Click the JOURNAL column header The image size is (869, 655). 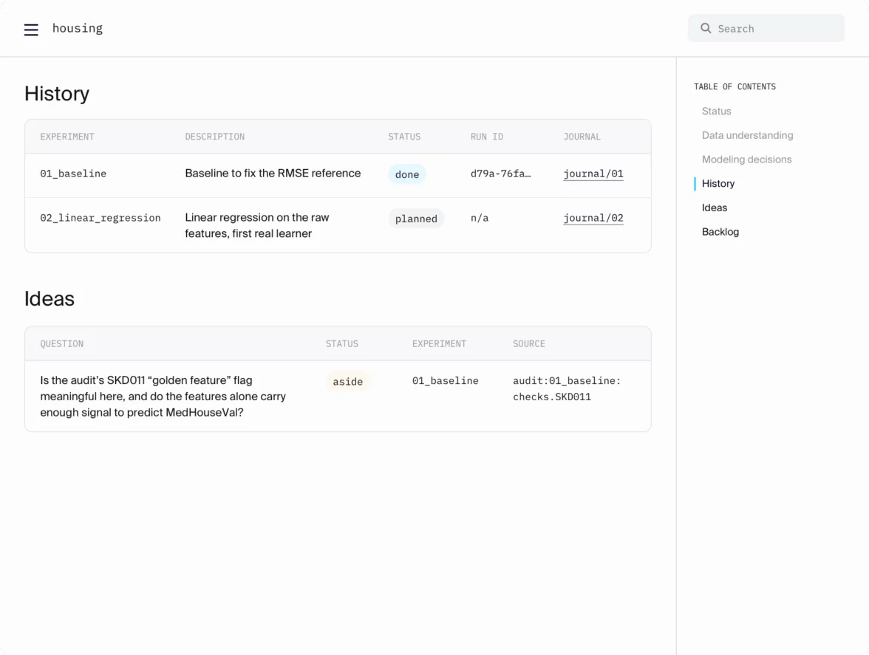(582, 137)
